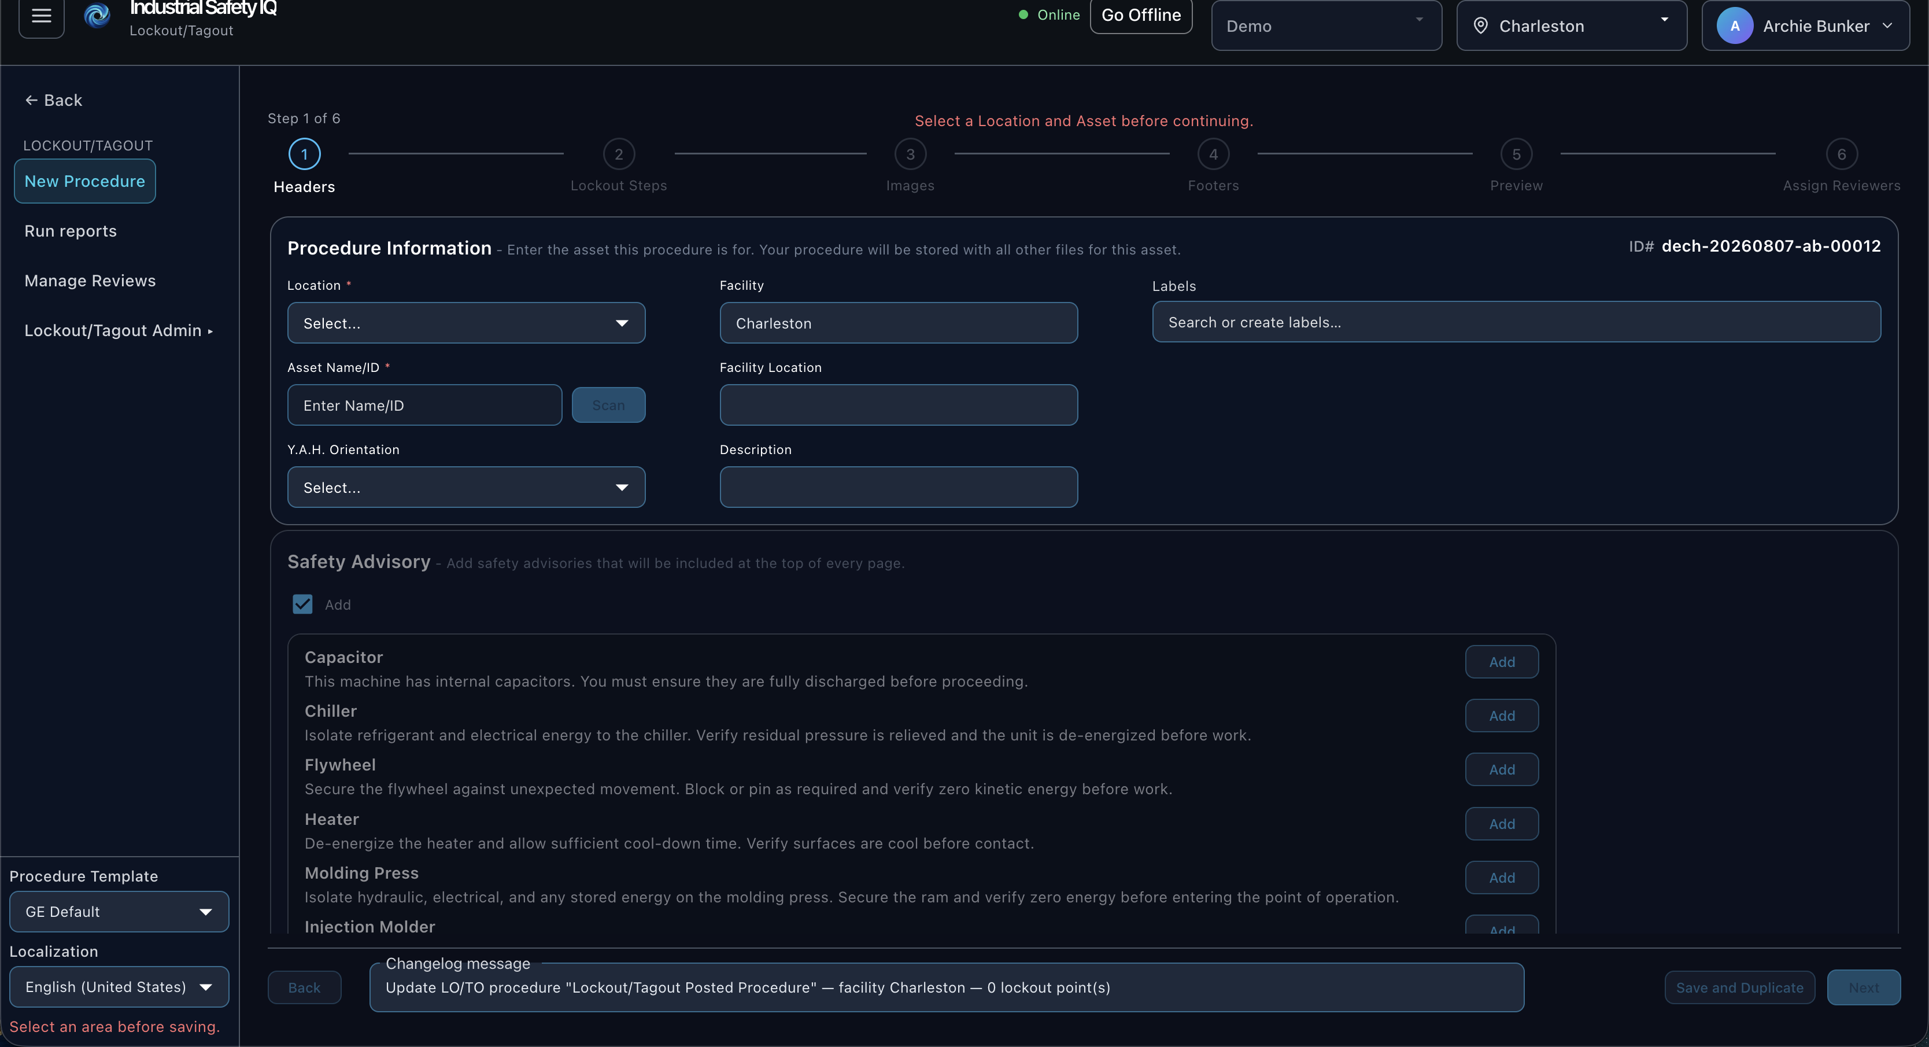Open Run reports in the sidebar

tap(71, 231)
